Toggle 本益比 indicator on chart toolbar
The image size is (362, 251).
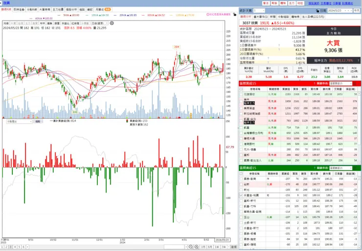tap(66, 23)
